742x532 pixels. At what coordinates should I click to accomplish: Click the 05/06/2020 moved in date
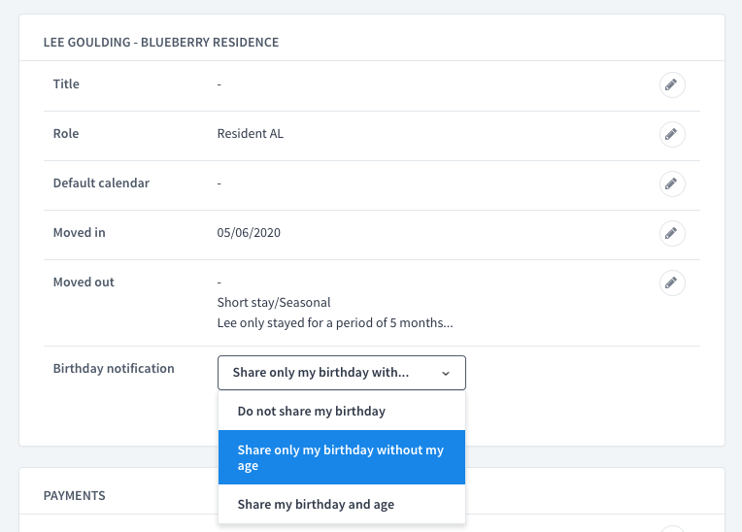[249, 233]
